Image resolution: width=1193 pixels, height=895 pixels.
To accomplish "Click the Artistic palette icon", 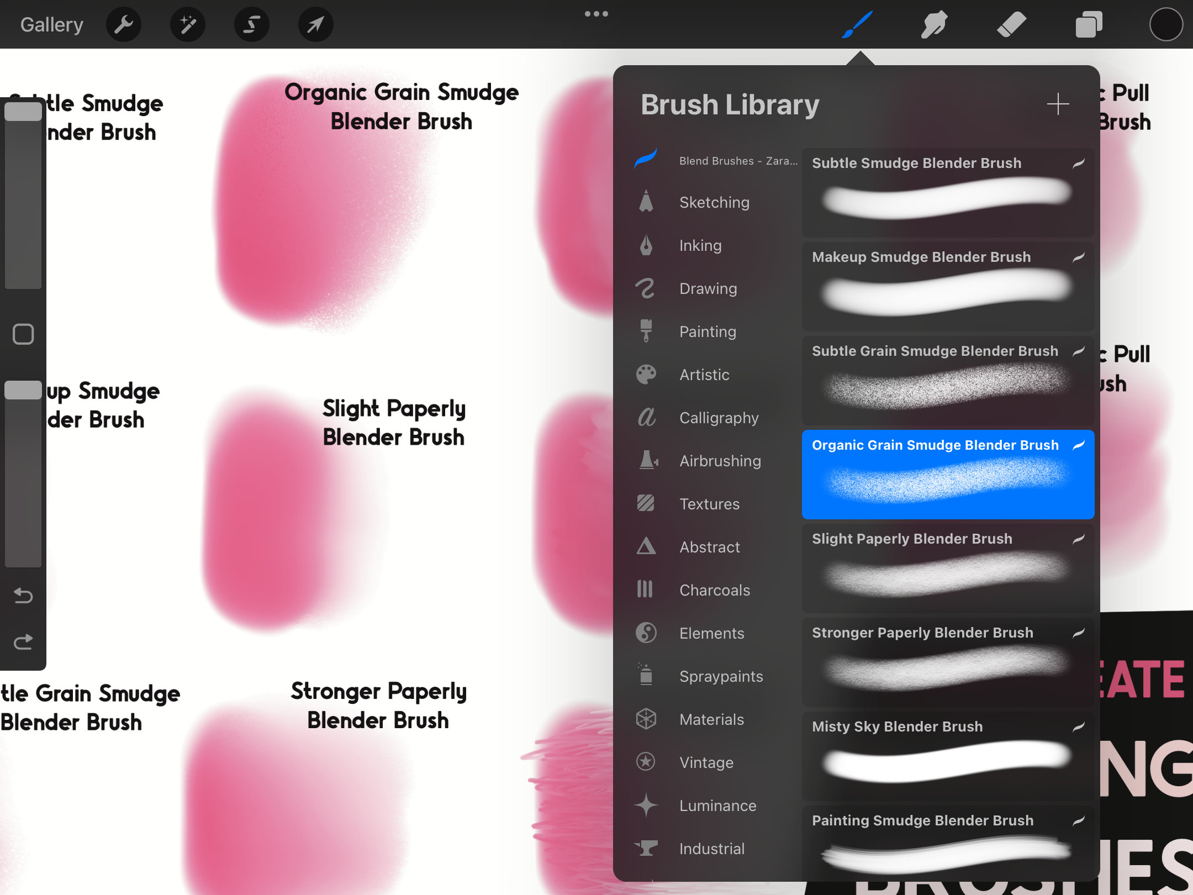I will 646,374.
